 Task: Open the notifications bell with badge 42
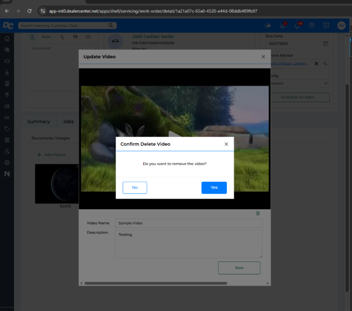pyautogui.click(x=298, y=26)
